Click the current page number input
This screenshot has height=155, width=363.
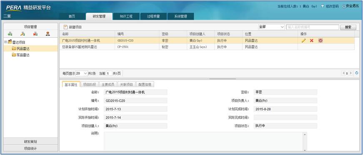tap(109, 73)
